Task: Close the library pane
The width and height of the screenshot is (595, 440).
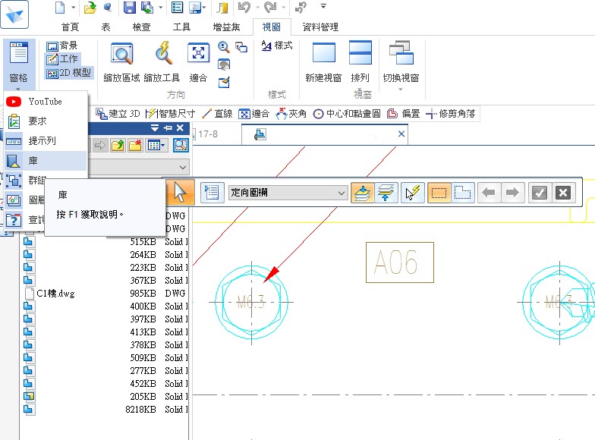Action: [181, 127]
